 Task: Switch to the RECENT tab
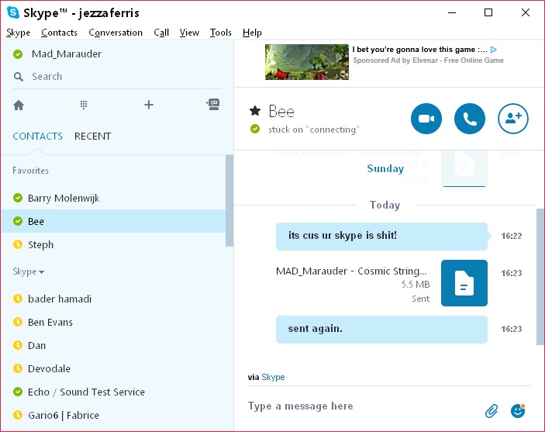coord(92,136)
